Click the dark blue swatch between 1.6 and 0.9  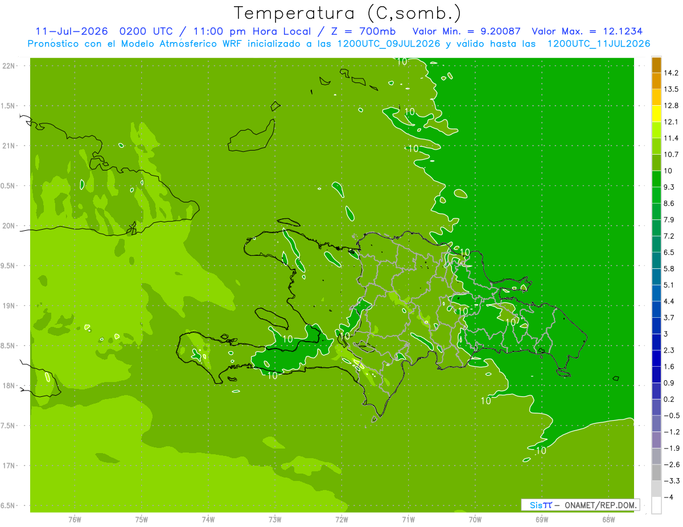pos(656,375)
